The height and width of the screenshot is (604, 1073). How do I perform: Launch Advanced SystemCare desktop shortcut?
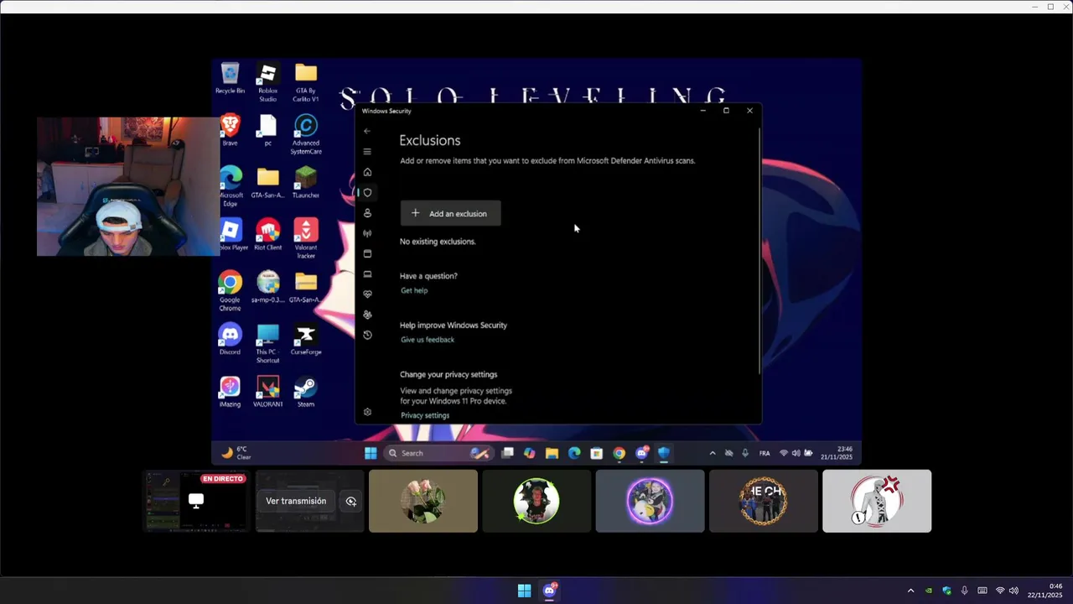pyautogui.click(x=306, y=134)
